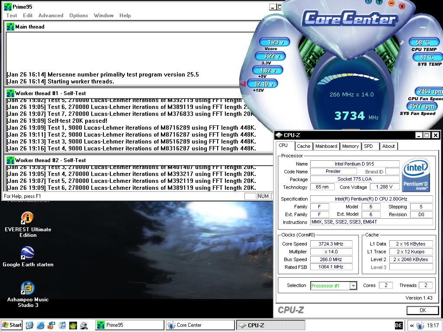Screen dimensions: 443x332
Task: Click the Code Name field showing Presler
Action: click(x=333, y=171)
